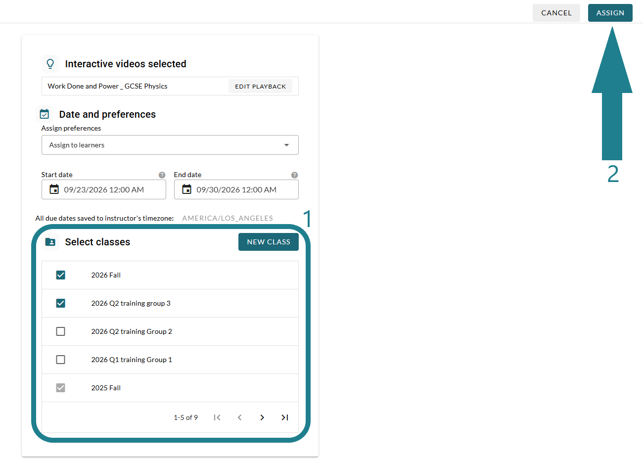The image size is (643, 461).
Task: Click the video title Work Done and Power
Action: (107, 86)
